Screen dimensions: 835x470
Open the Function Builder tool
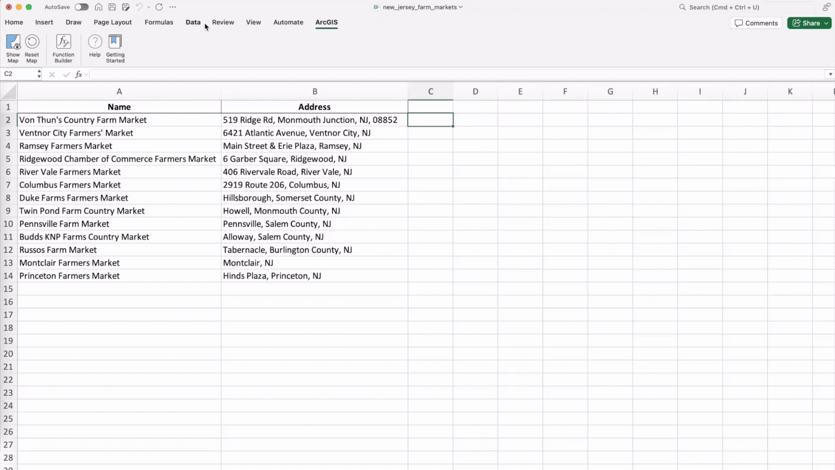point(63,48)
